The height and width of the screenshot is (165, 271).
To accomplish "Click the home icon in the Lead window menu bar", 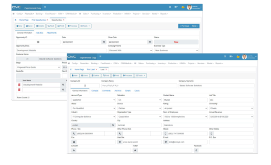I will pos(69,63).
